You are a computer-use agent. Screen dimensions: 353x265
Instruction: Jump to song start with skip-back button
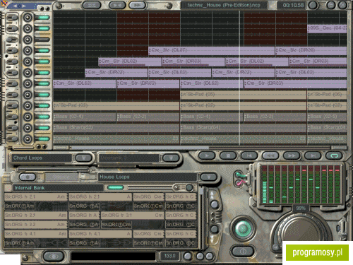pyautogui.click(x=249, y=155)
